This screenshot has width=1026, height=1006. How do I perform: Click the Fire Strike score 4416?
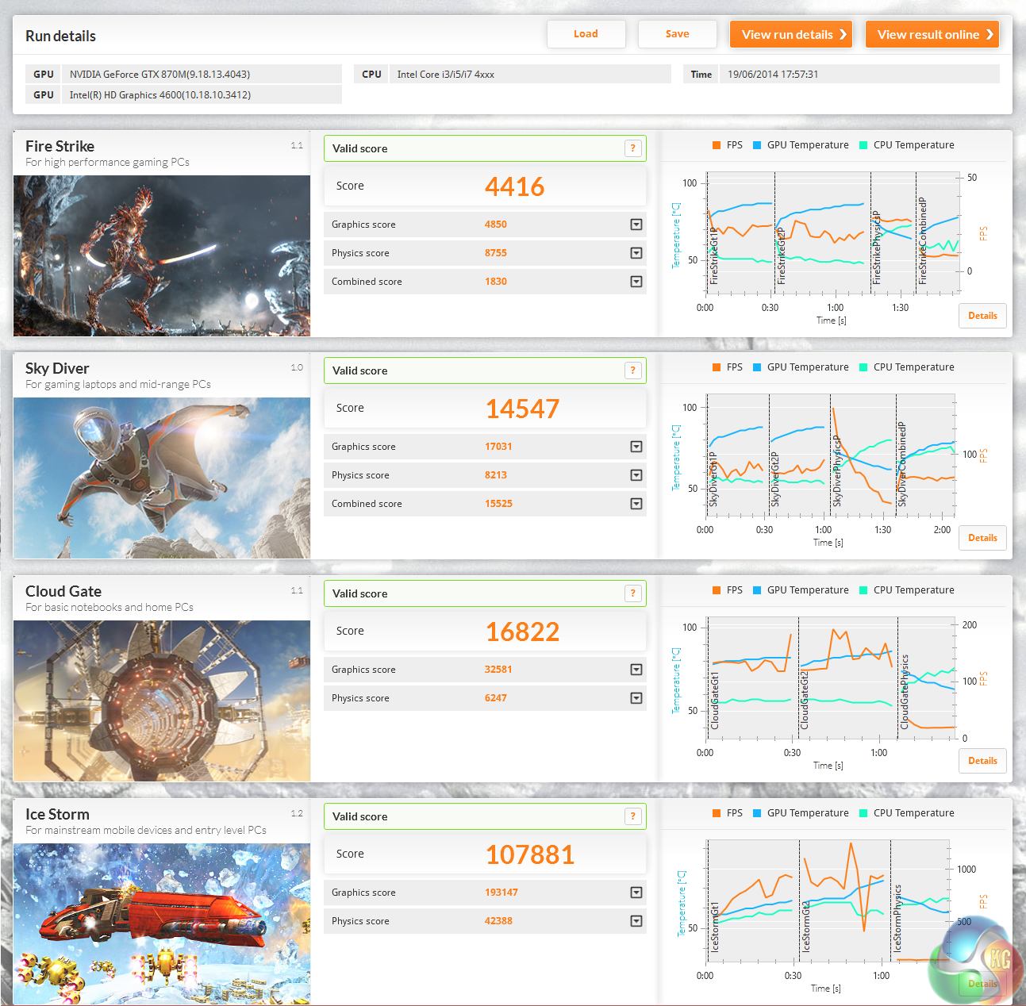[x=515, y=186]
